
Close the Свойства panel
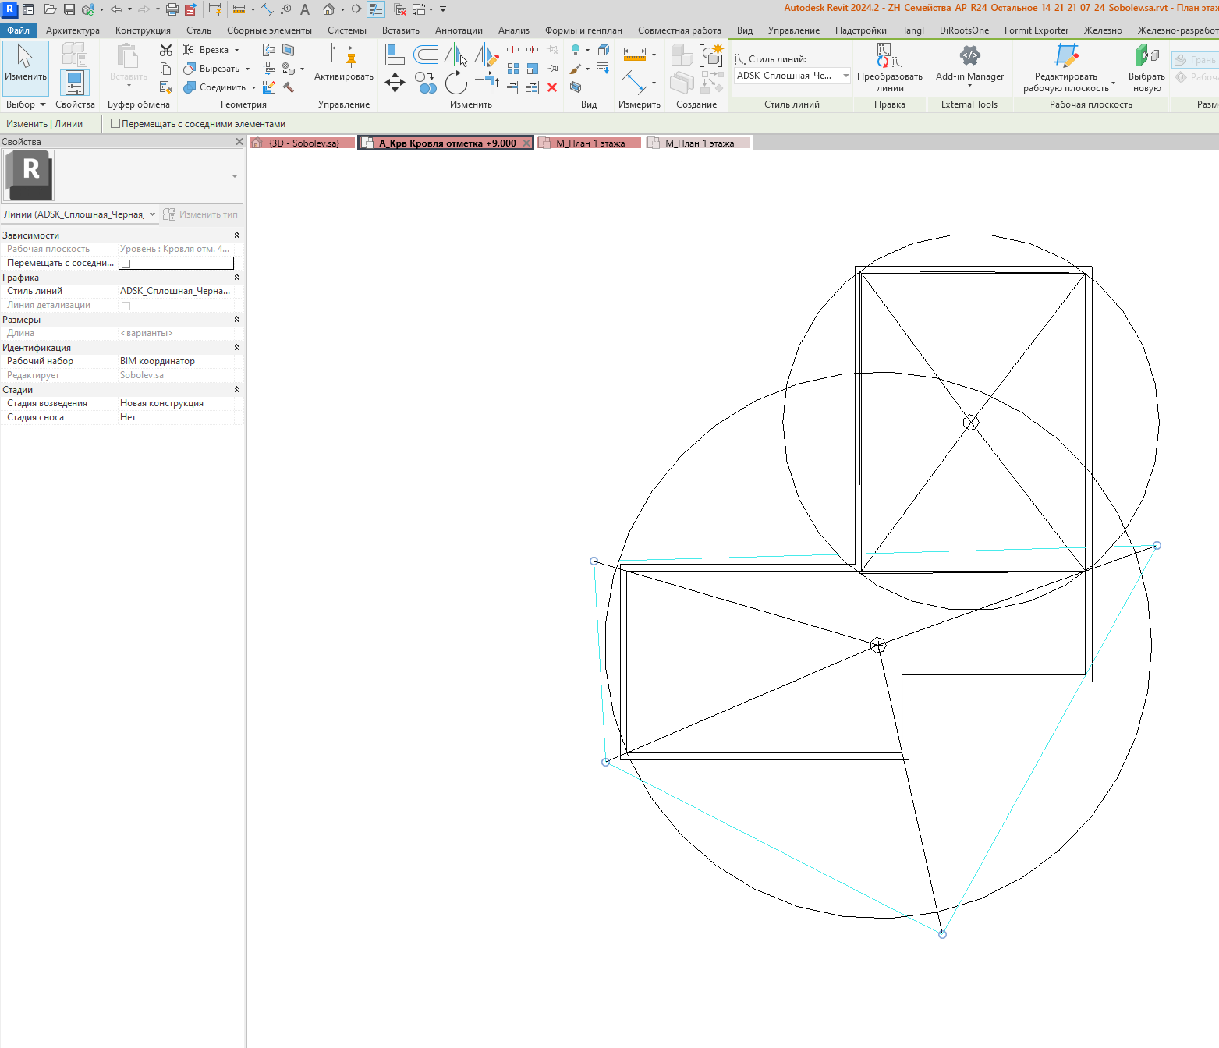coord(239,142)
